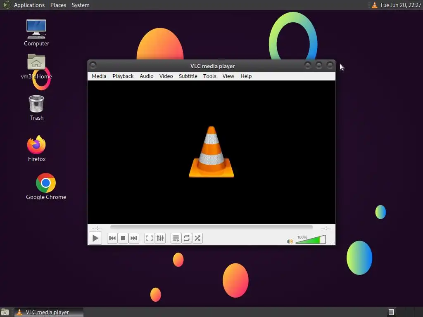Viewport: 423px width, 317px height.
Task: Click the VLC tray icon in top panel
Action: (x=374, y=5)
